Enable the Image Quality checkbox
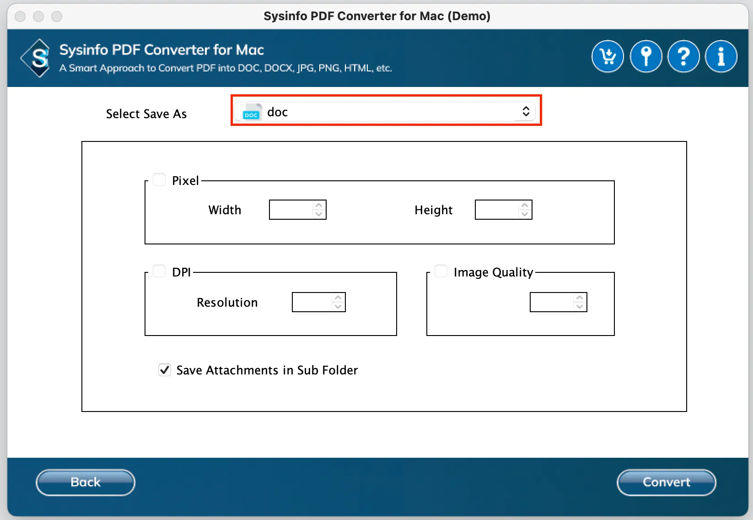Viewport: 753px width, 520px height. pyautogui.click(x=441, y=271)
